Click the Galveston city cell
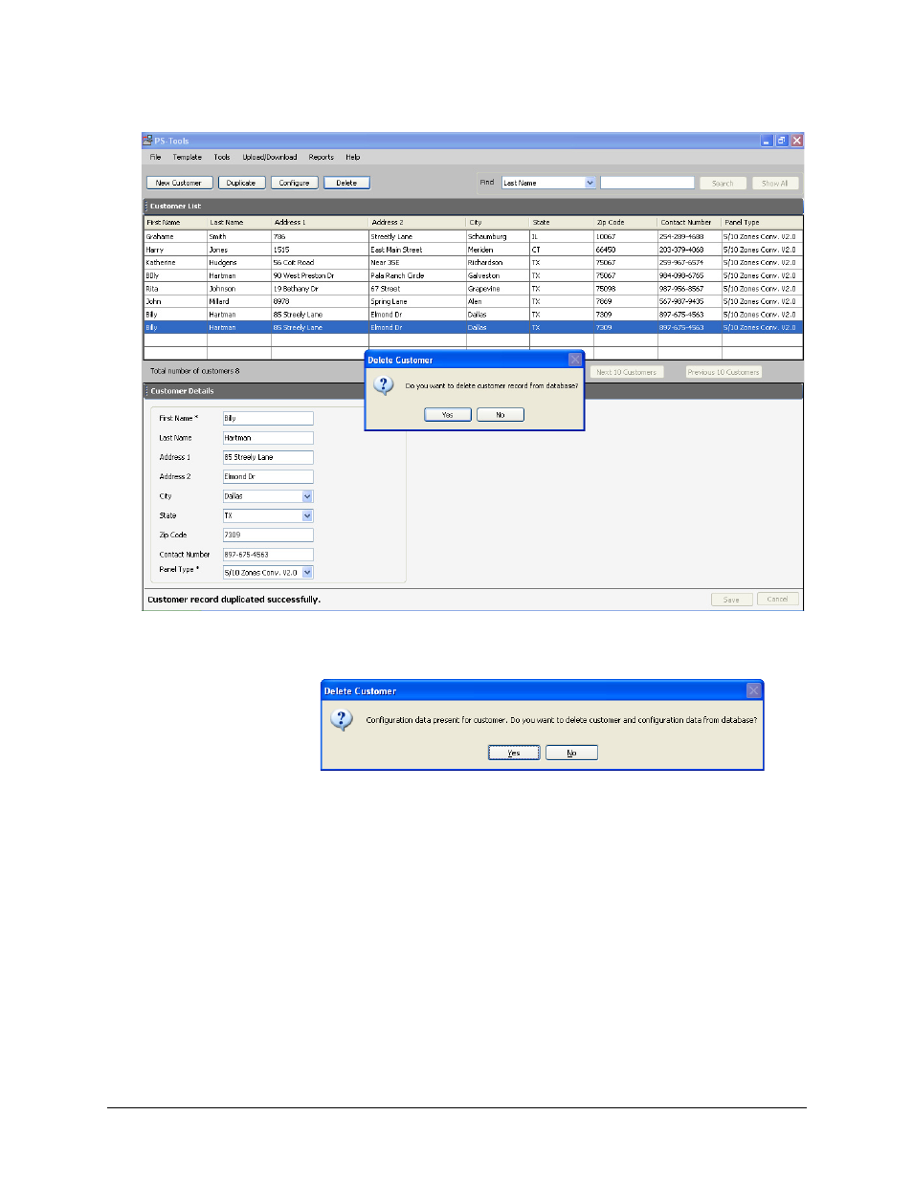Image resolution: width=913 pixels, height=1181 pixels. click(498, 275)
